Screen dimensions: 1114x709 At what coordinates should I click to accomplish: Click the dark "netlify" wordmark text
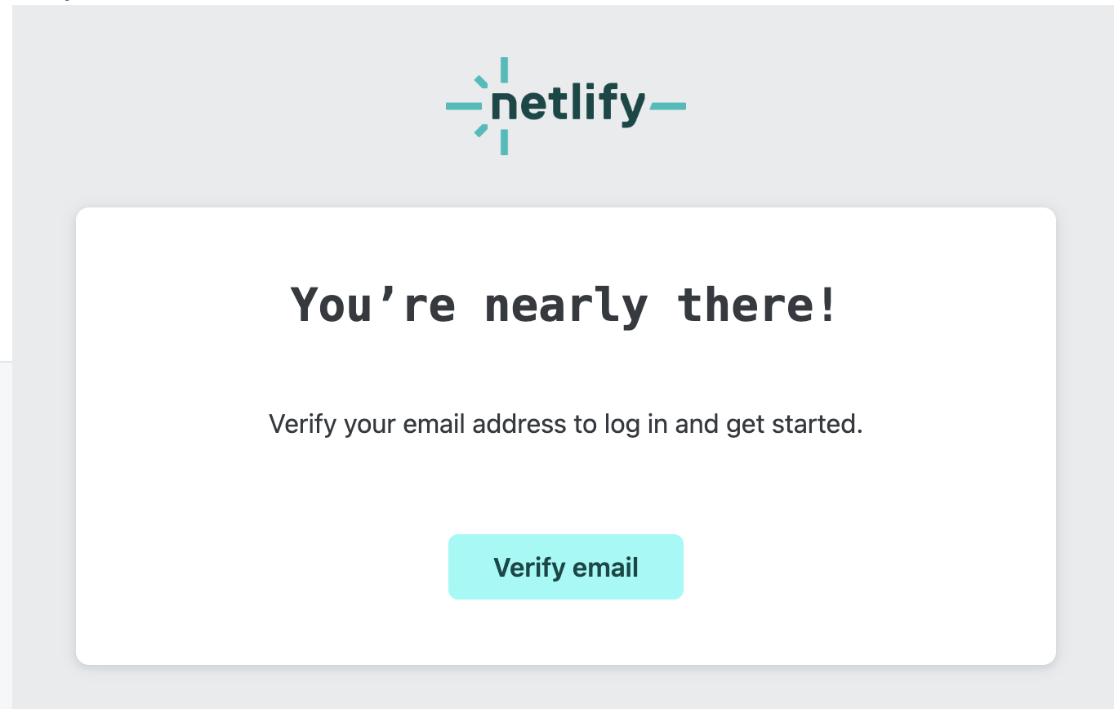tap(568, 105)
